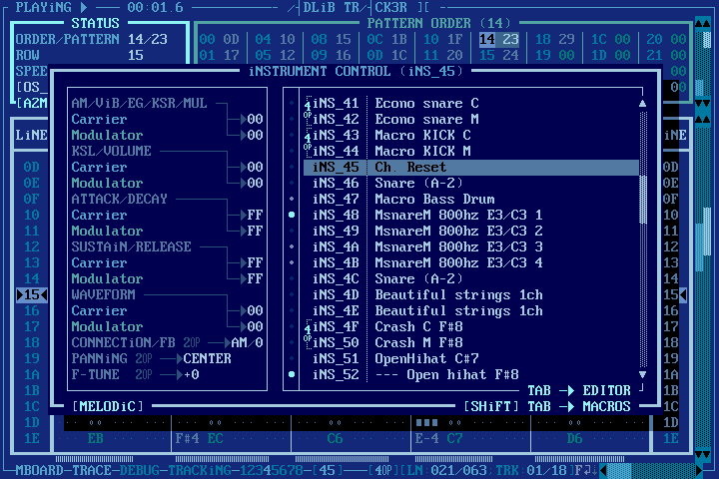The image size is (719, 479).
Task: Click the [MELODiC] instrument type label
Action: click(x=108, y=406)
